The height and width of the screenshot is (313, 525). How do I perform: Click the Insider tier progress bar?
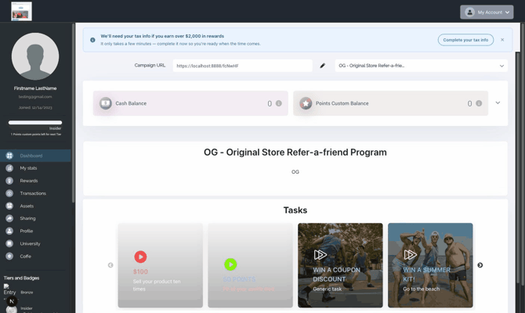pyautogui.click(x=35, y=122)
